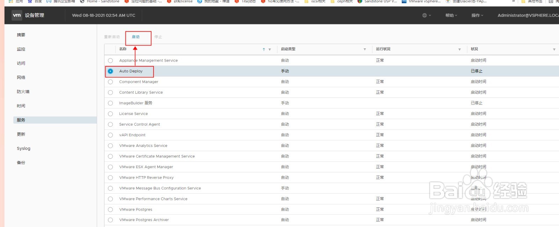
Task: Click 正常 health of Service Control Agent
Action: 380,124
